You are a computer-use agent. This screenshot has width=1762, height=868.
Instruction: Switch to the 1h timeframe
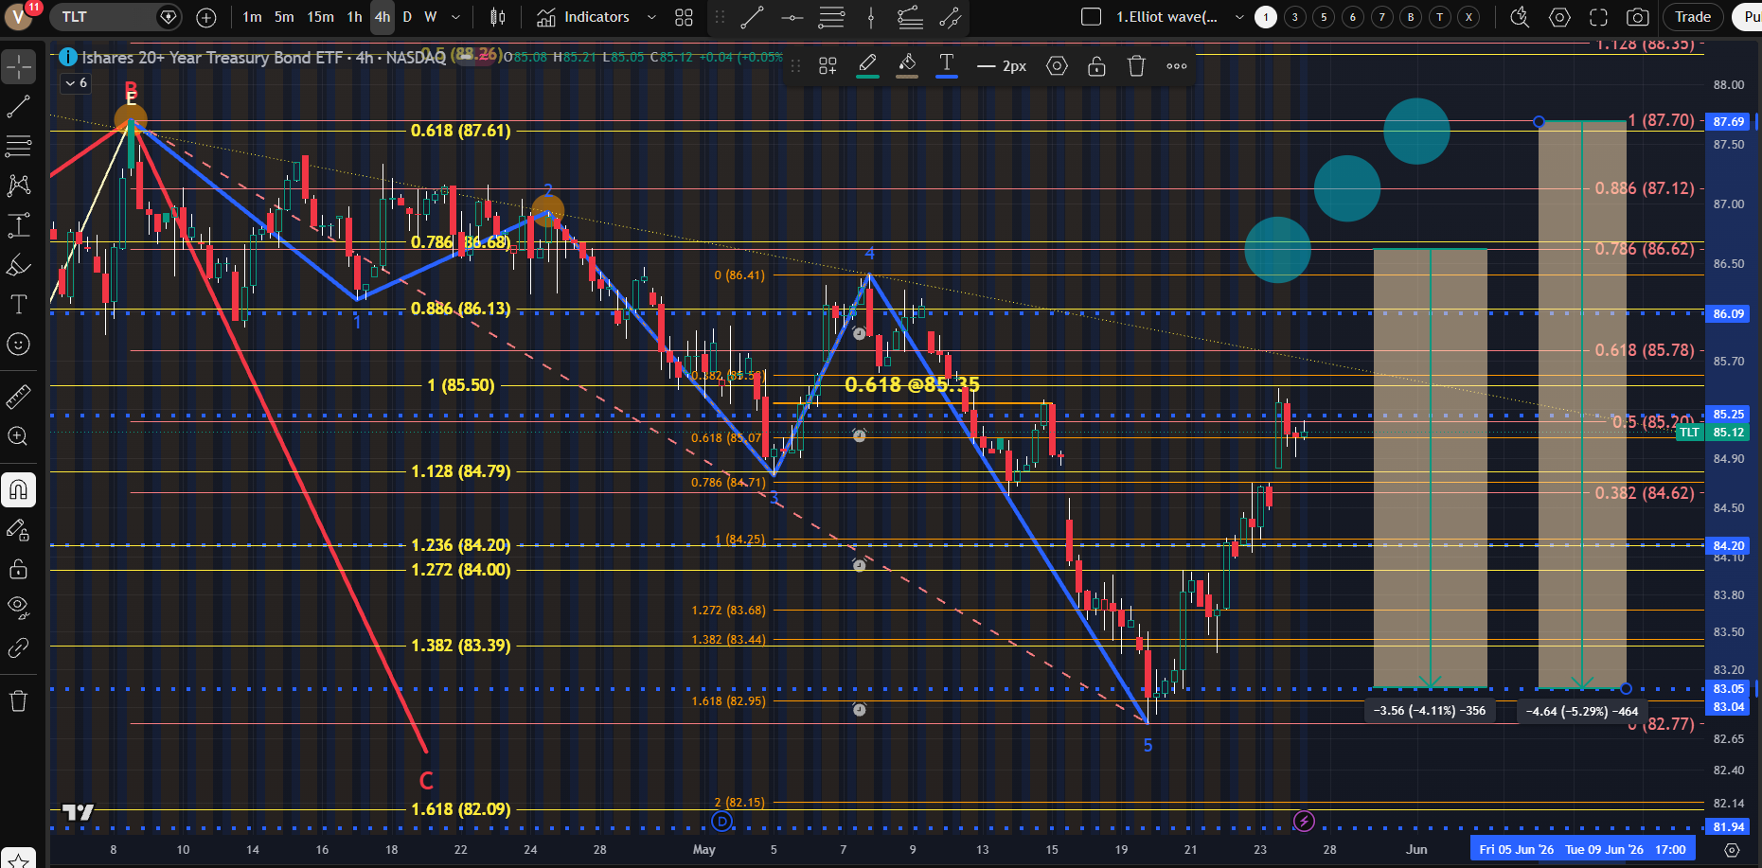354,17
